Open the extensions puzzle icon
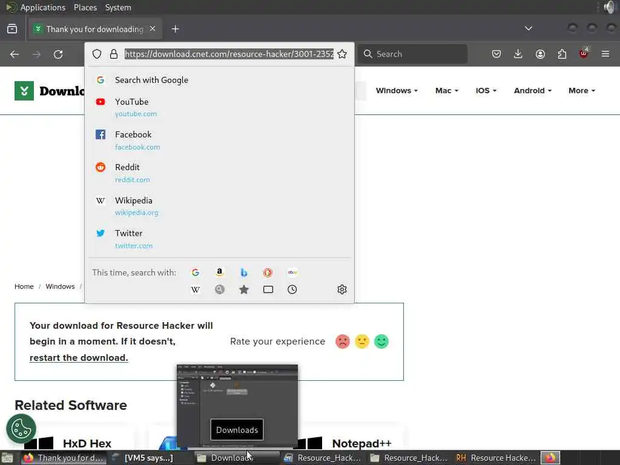The image size is (620, 465). [562, 54]
